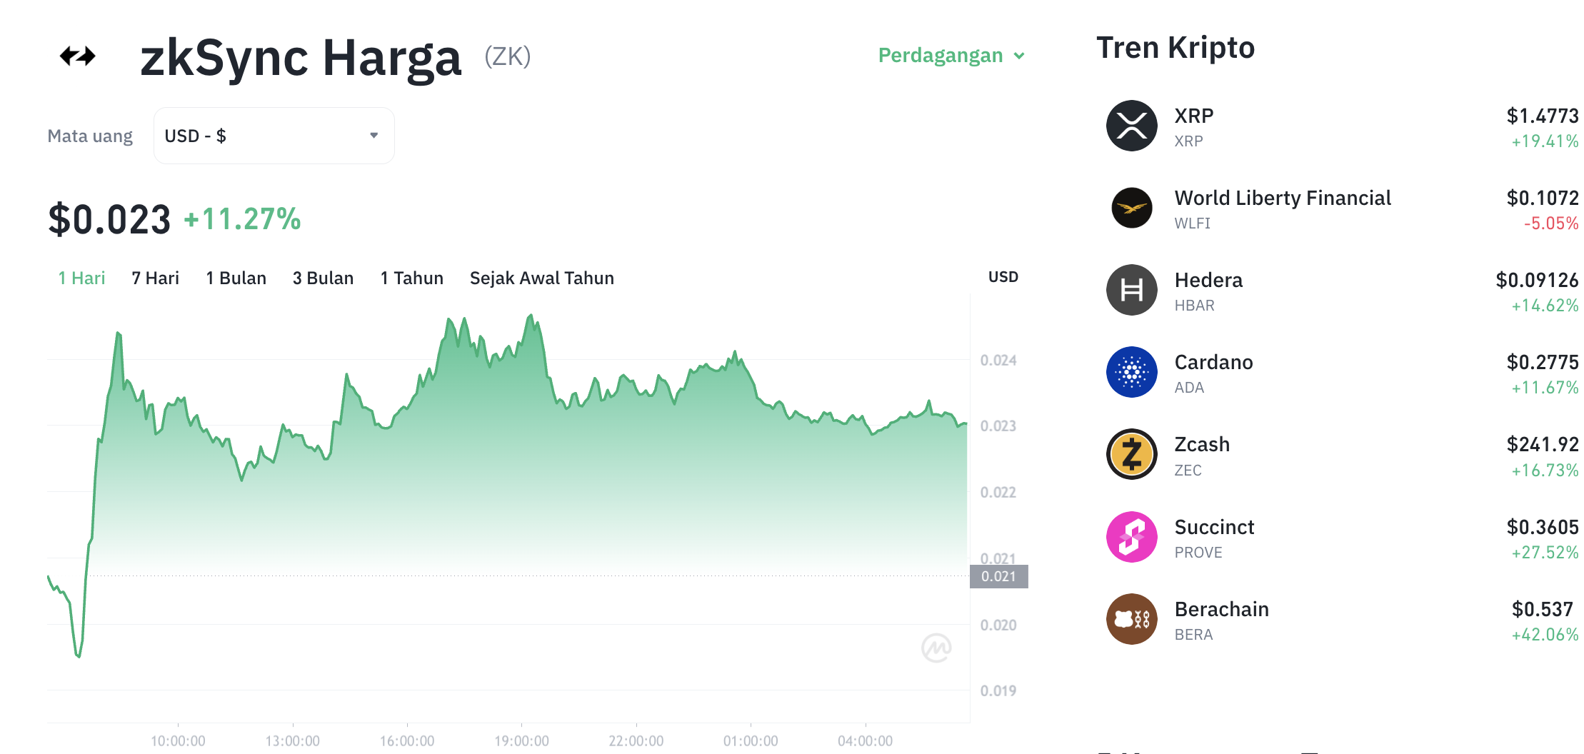Activate the Sejak Awal Tahun view
Image resolution: width=1584 pixels, height=754 pixels.
click(541, 278)
